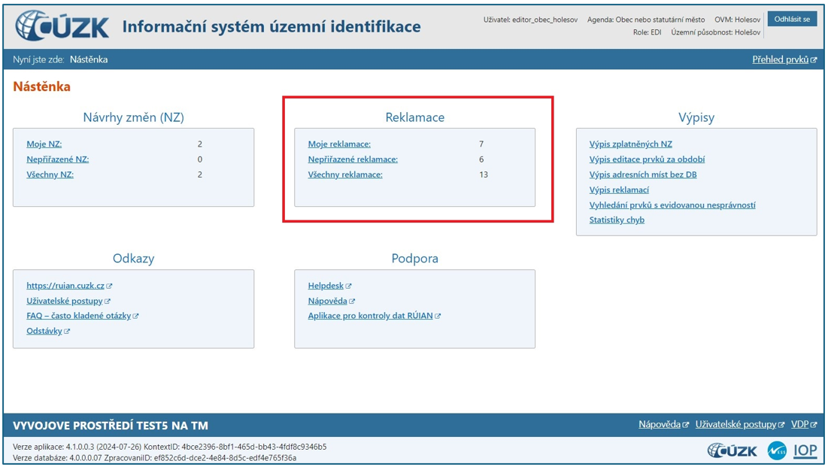The height and width of the screenshot is (467, 828).
Task: Click the ČÚZK logo in the header
Action: tap(62, 26)
